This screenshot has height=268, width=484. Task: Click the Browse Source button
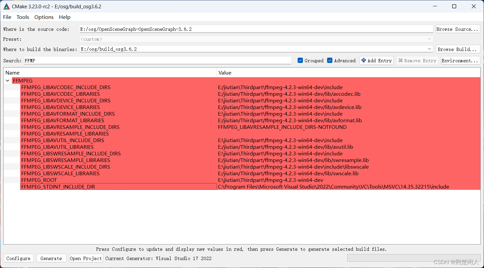pos(458,29)
